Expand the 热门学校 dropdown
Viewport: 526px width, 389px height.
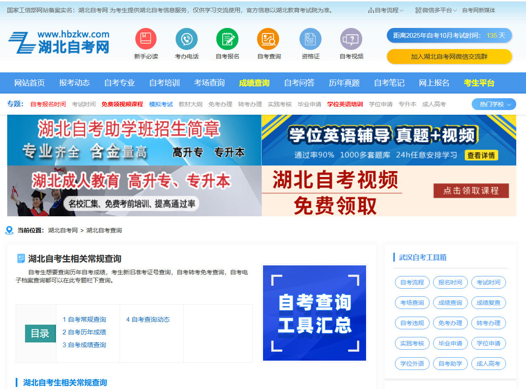coord(493,104)
